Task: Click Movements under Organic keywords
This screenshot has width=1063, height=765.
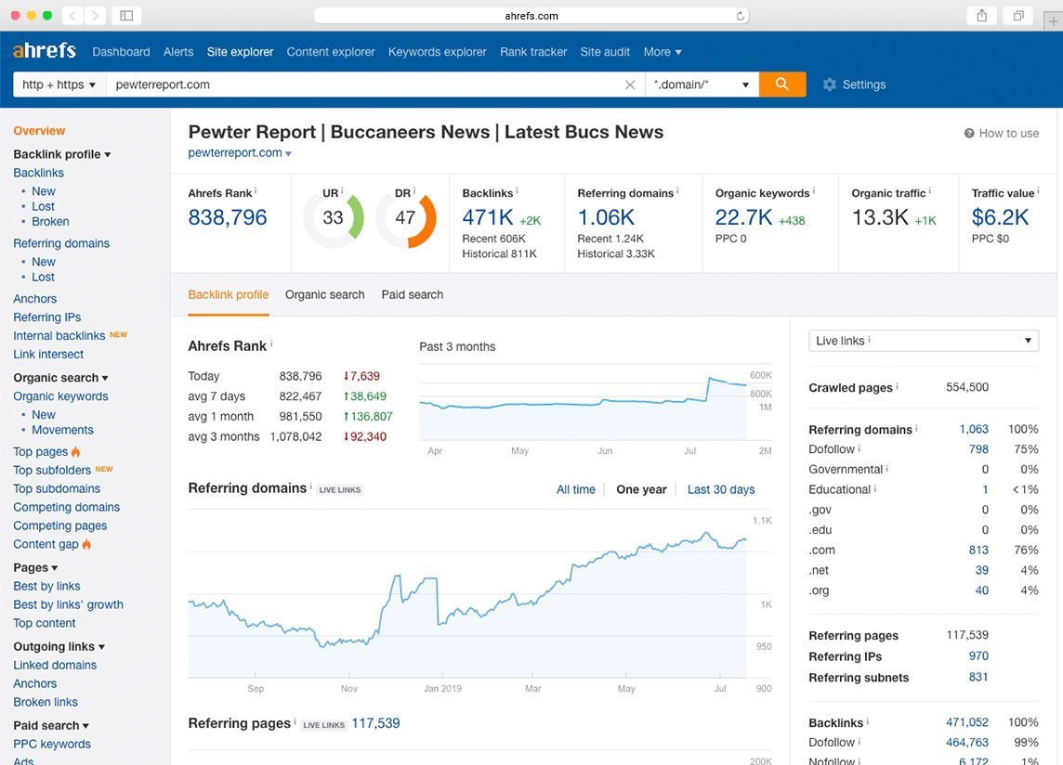Action: (62, 430)
